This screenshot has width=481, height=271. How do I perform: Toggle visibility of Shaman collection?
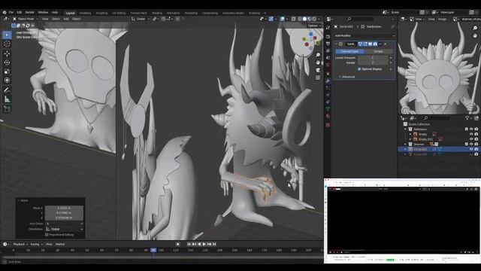click(x=471, y=144)
